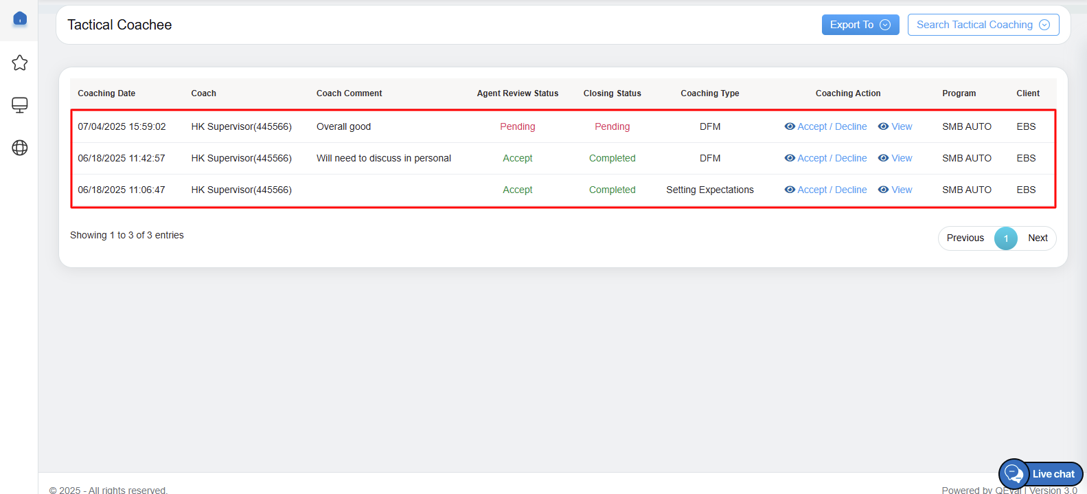Click chevron icon inside Export To button
The width and height of the screenshot is (1087, 494).
(885, 25)
